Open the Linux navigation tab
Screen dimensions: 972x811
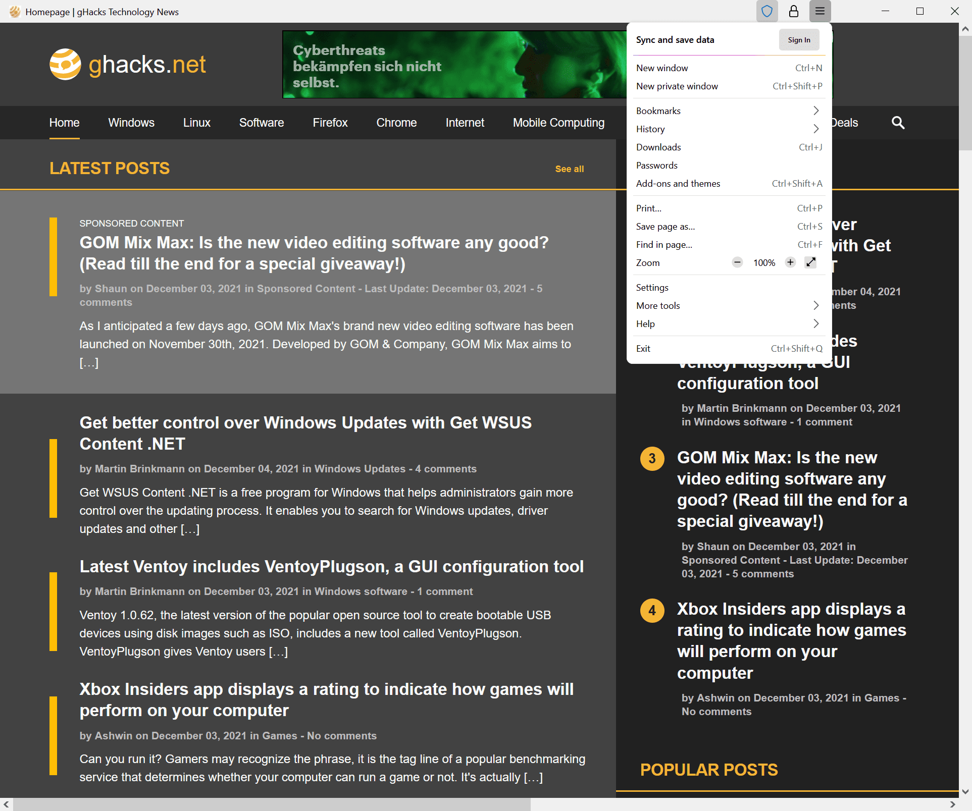click(196, 123)
